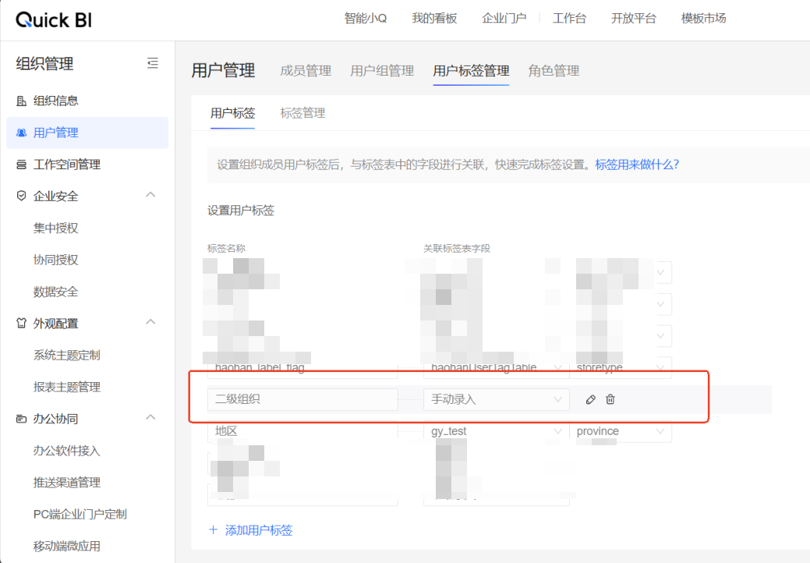This screenshot has width=810, height=563.
Task: Click the 组织信息 building icon
Action: click(21, 101)
